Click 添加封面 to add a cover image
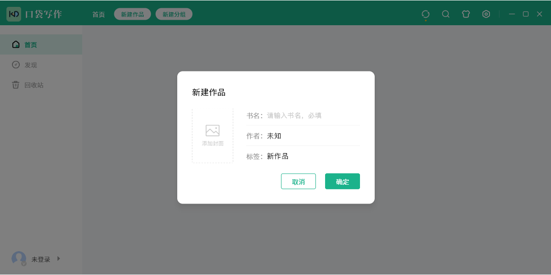This screenshot has width=551, height=275. pos(212,135)
